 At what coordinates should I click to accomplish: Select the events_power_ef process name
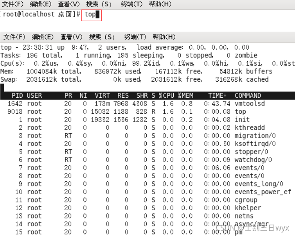point(263,192)
